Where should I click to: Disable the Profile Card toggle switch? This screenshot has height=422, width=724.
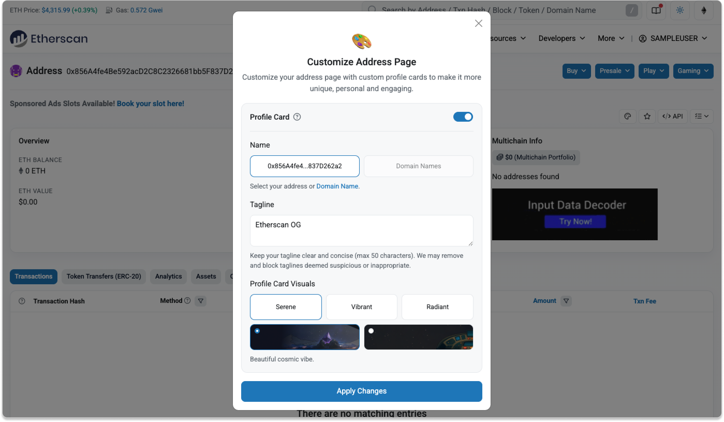(463, 117)
